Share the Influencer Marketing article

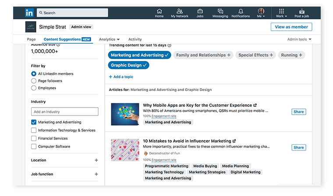[298, 147]
